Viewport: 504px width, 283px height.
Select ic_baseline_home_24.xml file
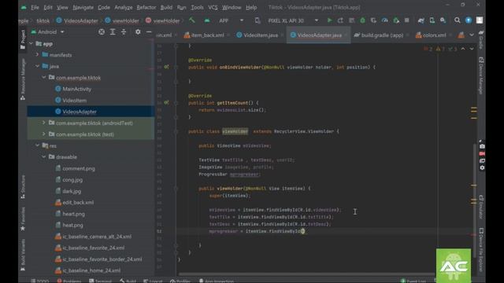(x=91, y=270)
